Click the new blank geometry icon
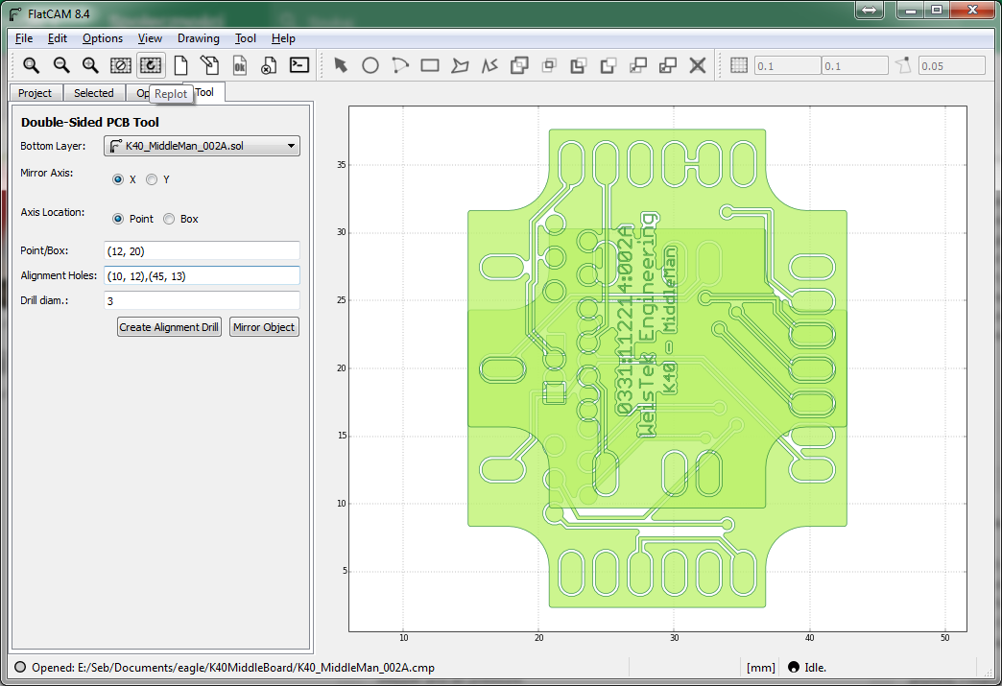 point(180,65)
